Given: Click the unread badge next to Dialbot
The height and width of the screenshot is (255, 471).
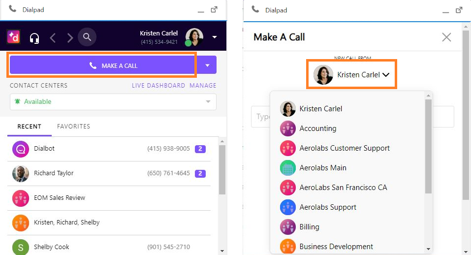Looking at the screenshot, I should [200, 149].
